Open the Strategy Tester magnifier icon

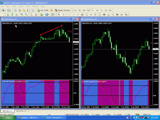click(x=33, y=10)
